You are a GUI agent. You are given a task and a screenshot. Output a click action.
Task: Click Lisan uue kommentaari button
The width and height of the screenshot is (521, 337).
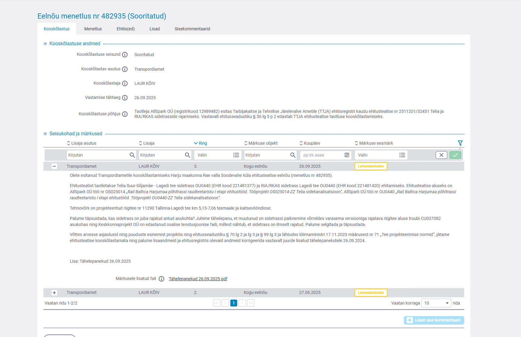tap(434, 320)
